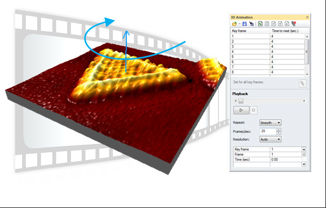Select key frame row 6
The height and width of the screenshot is (208, 326).
point(268,62)
